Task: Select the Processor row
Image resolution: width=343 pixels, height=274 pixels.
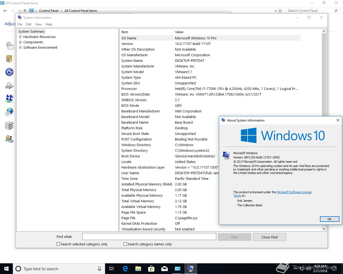Action: (x=210, y=89)
